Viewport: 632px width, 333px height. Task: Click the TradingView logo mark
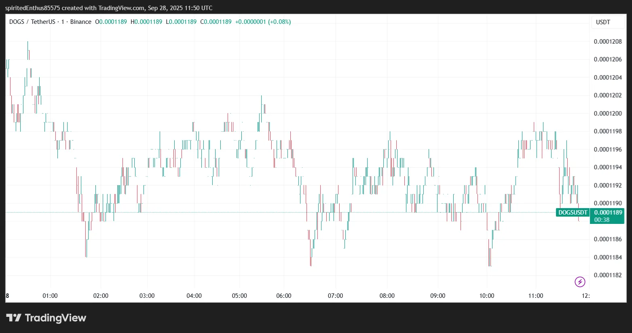click(x=14, y=318)
